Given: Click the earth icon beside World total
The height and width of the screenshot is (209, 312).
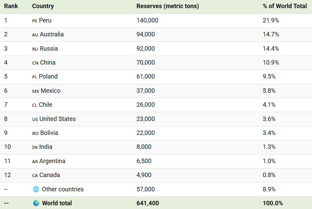Looking at the screenshot, I should point(36,203).
